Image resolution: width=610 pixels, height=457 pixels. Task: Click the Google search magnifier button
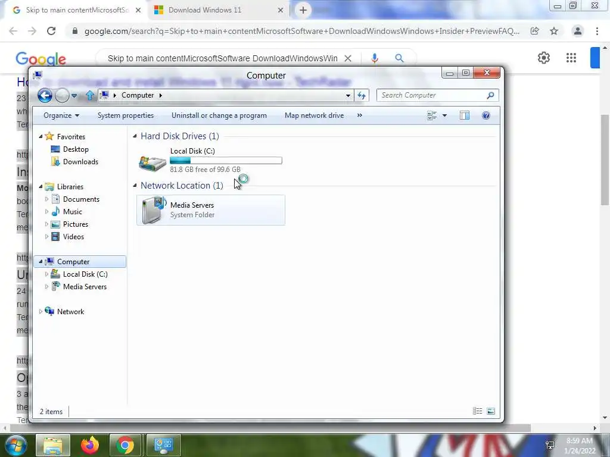(399, 58)
